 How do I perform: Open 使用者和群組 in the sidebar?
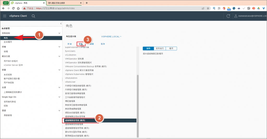[x=10, y=102]
